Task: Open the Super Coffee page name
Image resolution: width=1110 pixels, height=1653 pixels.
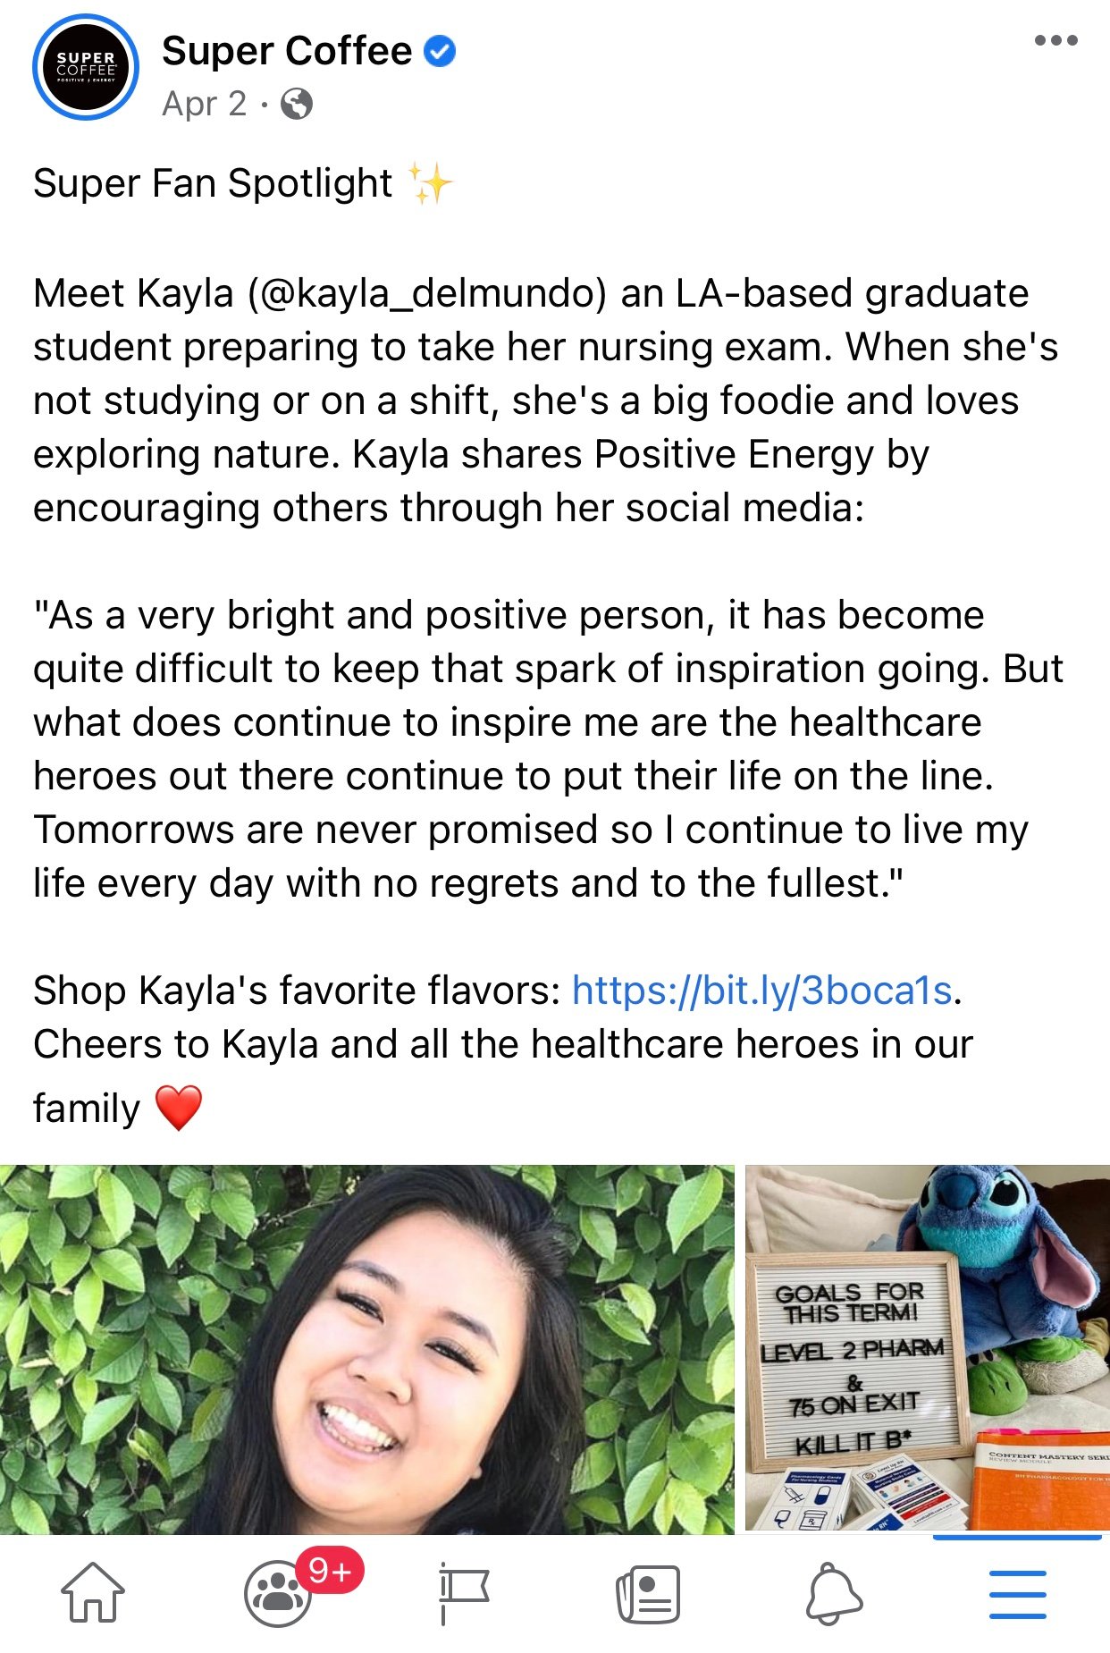Action: pos(287,51)
